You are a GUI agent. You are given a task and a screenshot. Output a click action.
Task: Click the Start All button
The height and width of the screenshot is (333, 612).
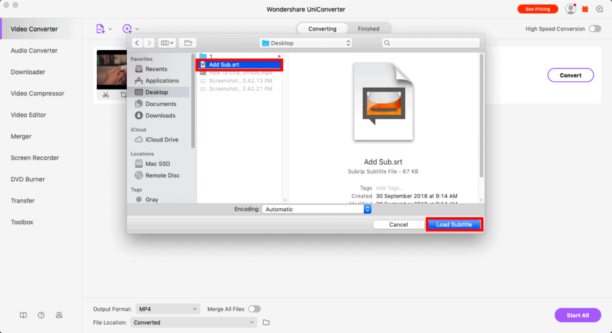coord(578,315)
